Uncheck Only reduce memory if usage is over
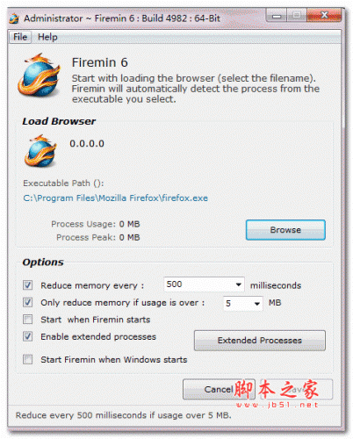The height and width of the screenshot is (439, 353). point(28,302)
